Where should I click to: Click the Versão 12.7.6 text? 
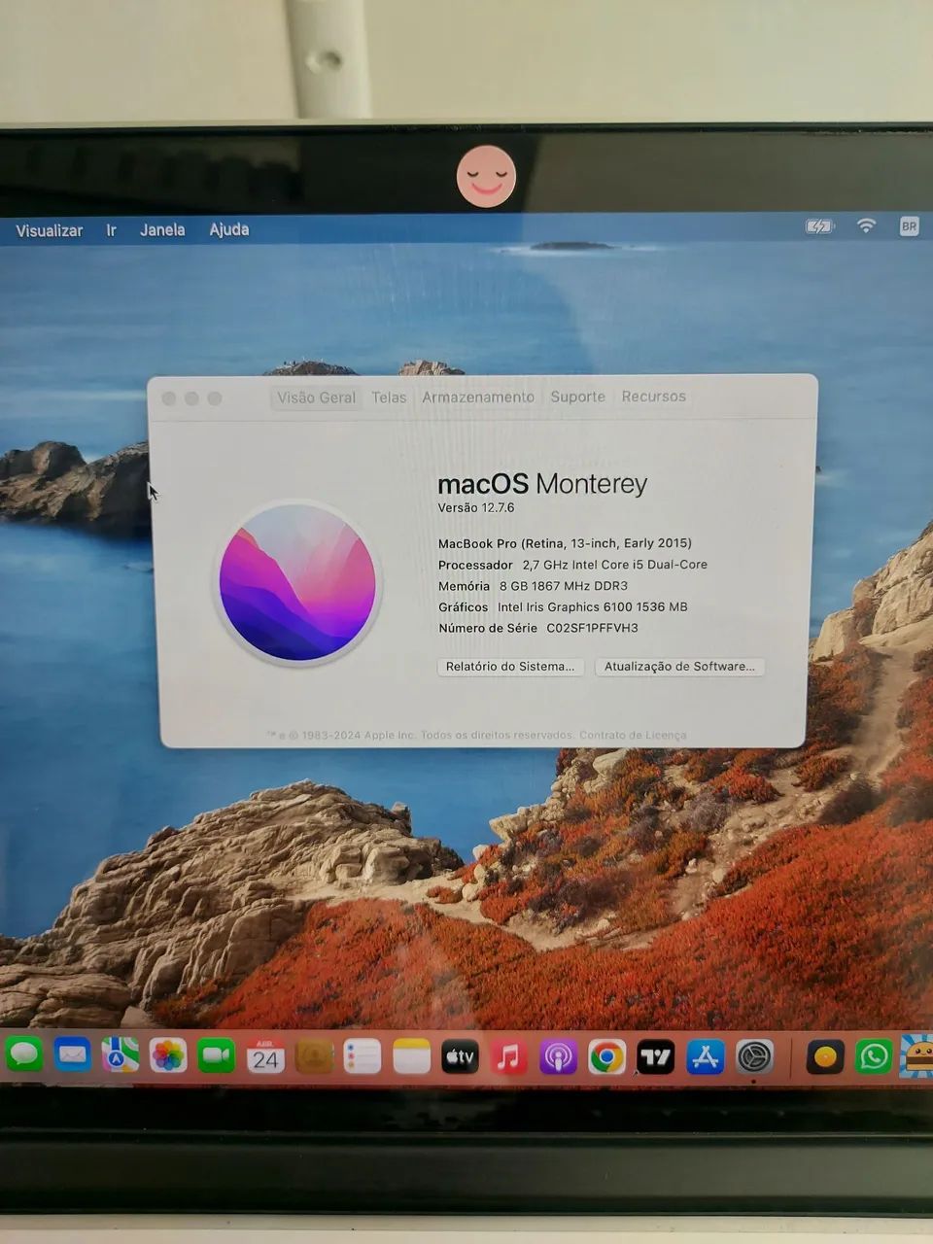475,507
